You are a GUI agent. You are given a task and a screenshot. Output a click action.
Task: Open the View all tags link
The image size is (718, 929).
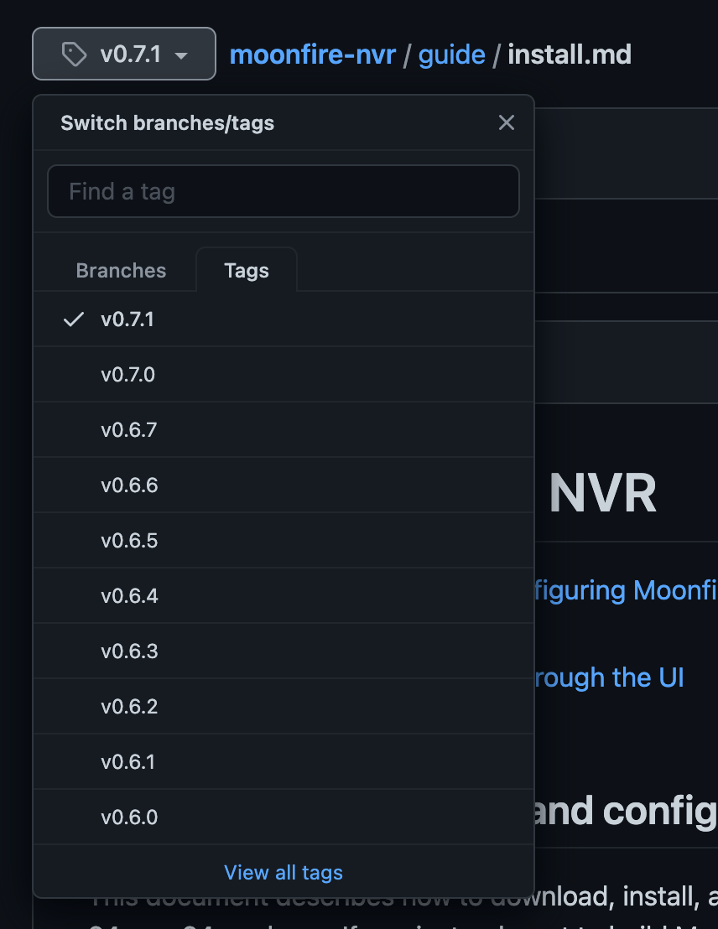pos(284,872)
